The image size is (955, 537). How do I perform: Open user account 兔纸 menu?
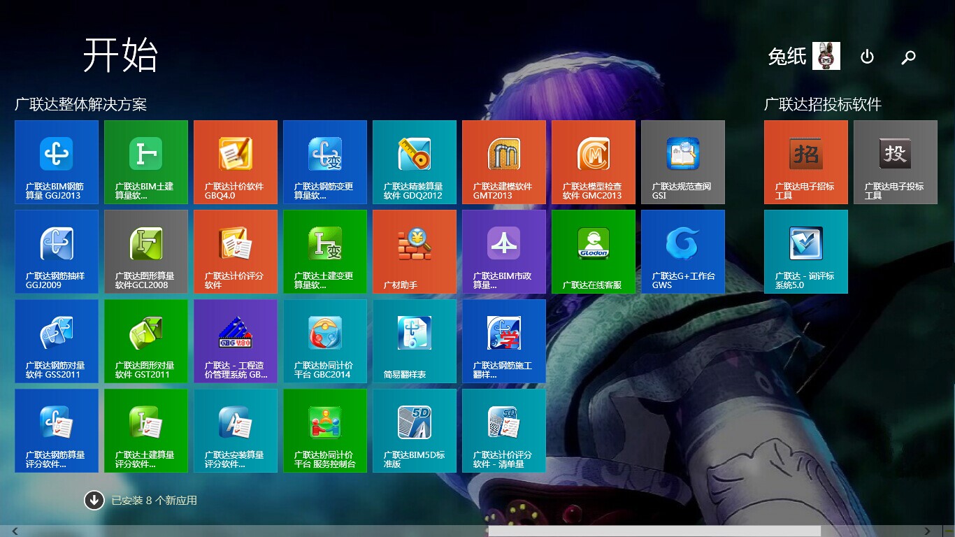click(x=804, y=56)
